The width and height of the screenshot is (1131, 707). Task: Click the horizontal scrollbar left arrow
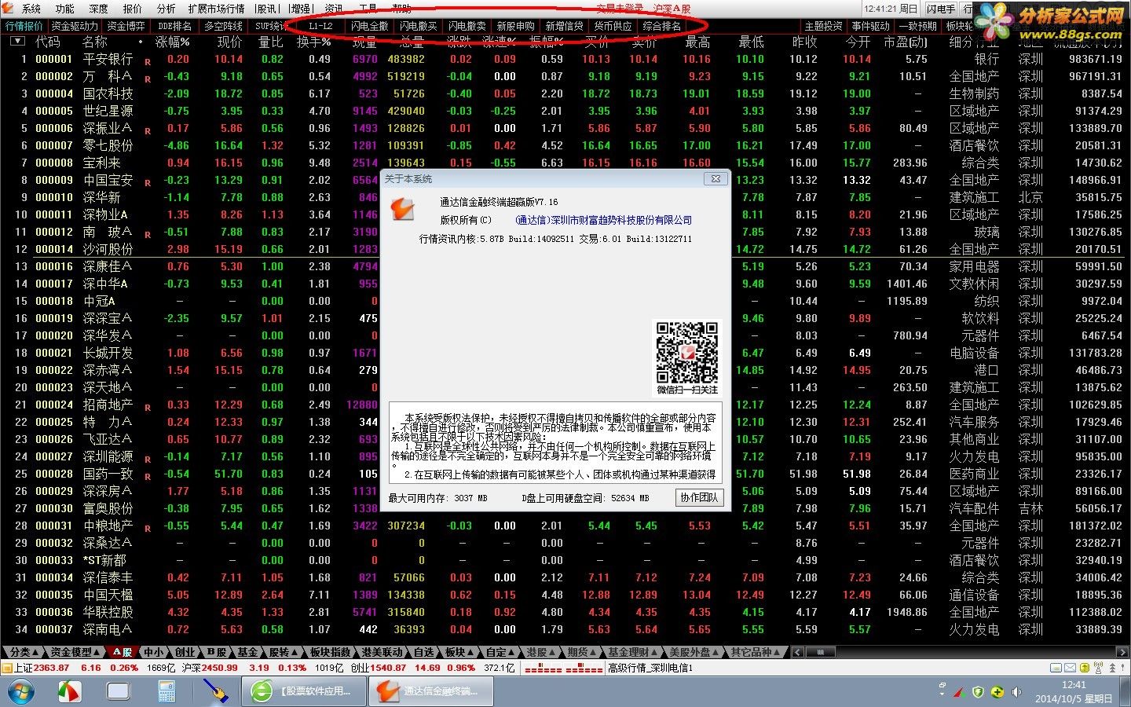(797, 652)
